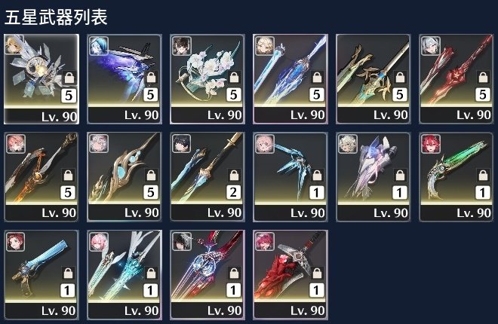Click the 五星武器列表 heading
This screenshot has height=324, width=498.
pos(56,17)
